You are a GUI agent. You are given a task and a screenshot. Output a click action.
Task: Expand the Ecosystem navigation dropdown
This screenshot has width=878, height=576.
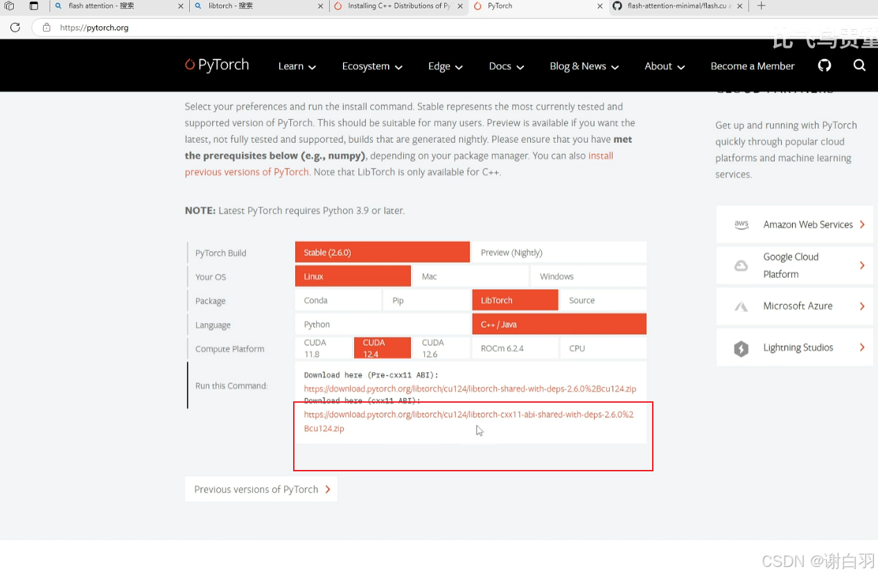372,67
